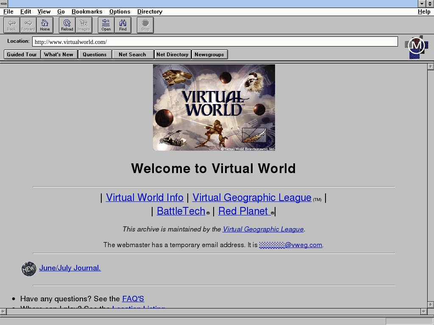
Task: Click the Forward navigation icon
Action: point(28,25)
